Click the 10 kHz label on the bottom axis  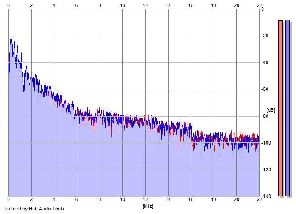123,199
